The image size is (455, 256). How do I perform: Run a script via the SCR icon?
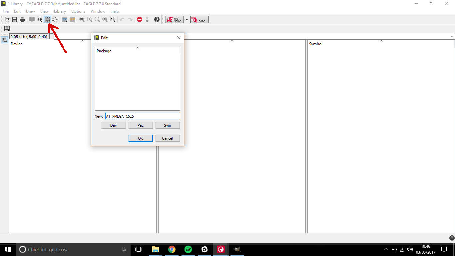pos(65,20)
